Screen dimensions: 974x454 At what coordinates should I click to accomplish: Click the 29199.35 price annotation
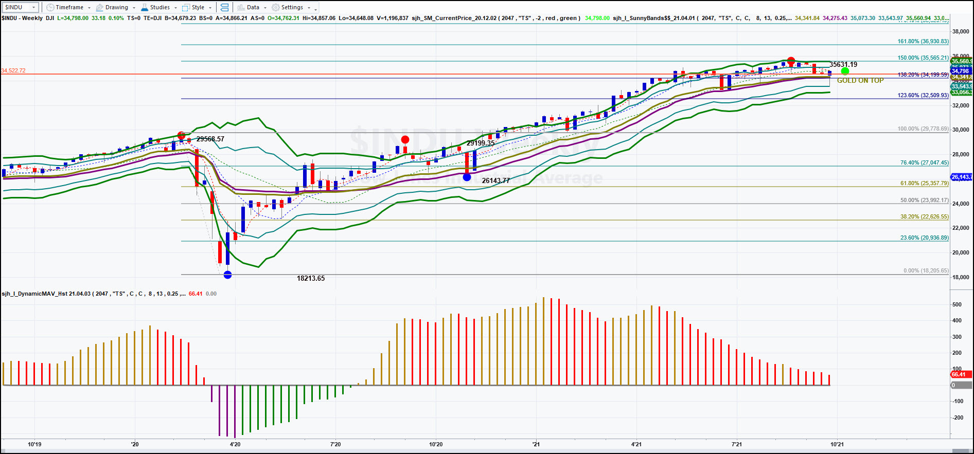[x=481, y=143]
